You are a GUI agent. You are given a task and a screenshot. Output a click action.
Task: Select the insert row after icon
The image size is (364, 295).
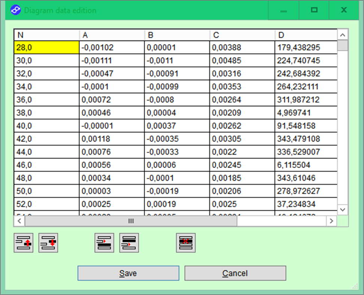pyautogui.click(x=129, y=243)
